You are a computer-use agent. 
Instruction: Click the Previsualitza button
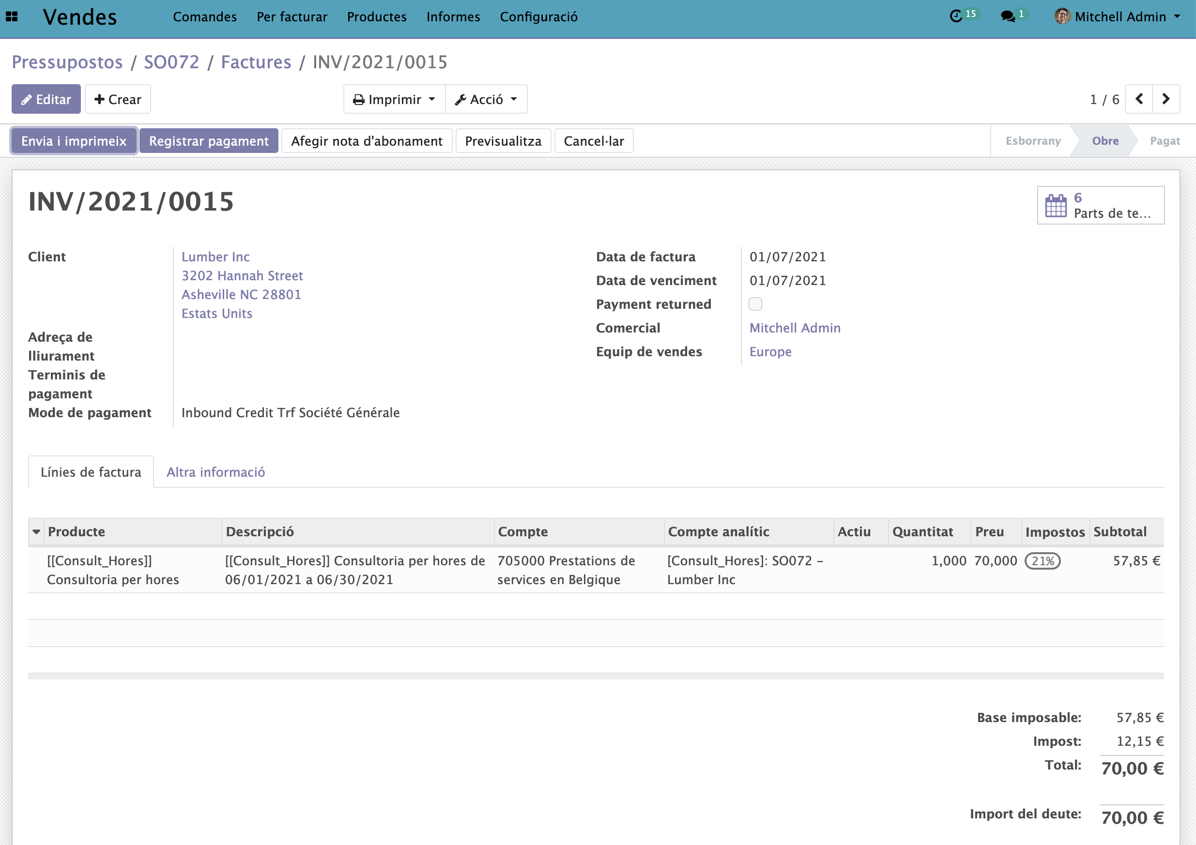503,141
